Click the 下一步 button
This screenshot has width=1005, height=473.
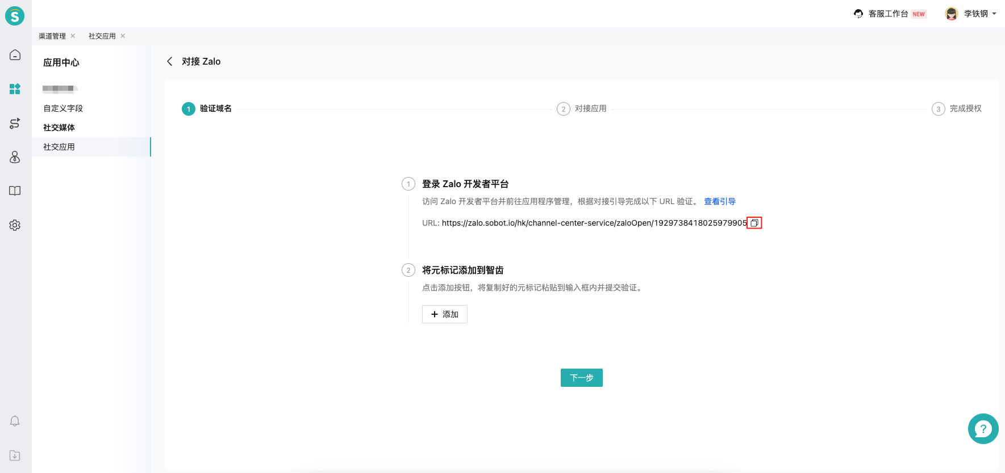(x=582, y=378)
